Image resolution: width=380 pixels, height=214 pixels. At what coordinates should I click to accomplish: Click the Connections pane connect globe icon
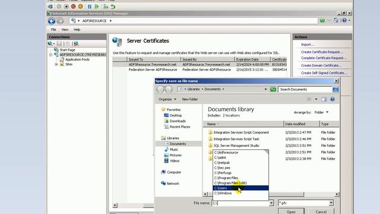[x=50, y=43]
